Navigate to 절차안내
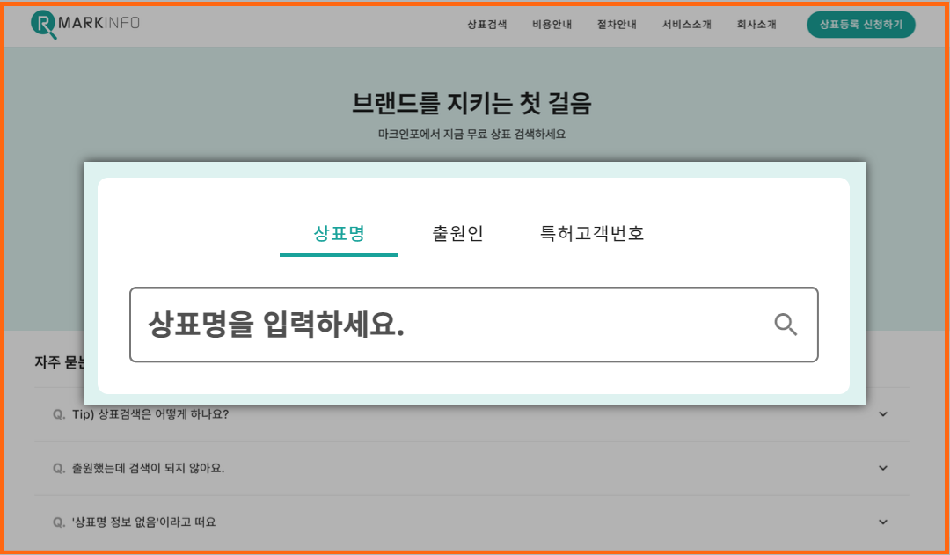 click(x=617, y=24)
